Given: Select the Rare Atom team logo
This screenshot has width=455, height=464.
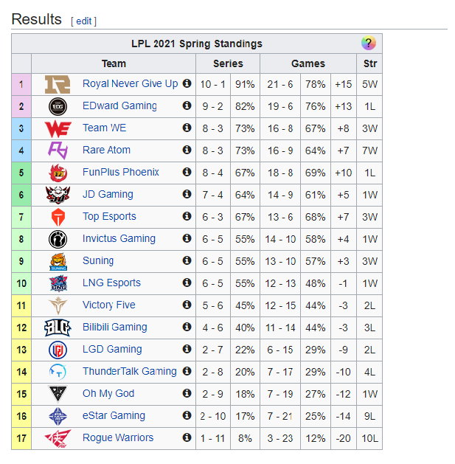Looking at the screenshot, I should click(58, 150).
